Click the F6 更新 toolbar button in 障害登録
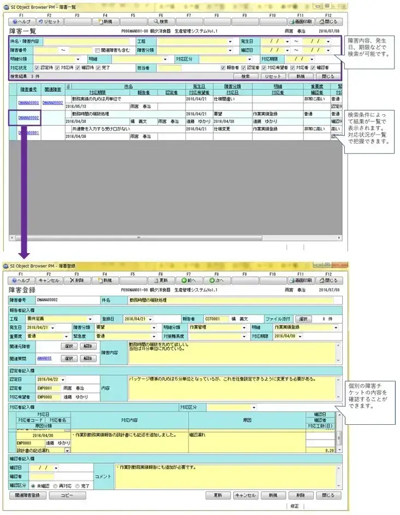Viewport: 400px width, 515px height. coord(161,280)
